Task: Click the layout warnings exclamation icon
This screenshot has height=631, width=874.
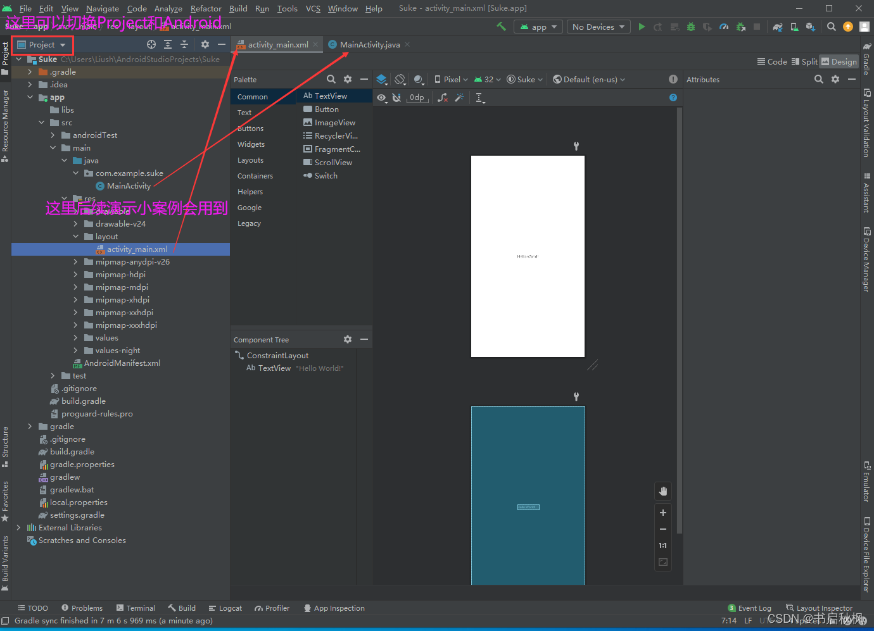Action: pyautogui.click(x=673, y=79)
